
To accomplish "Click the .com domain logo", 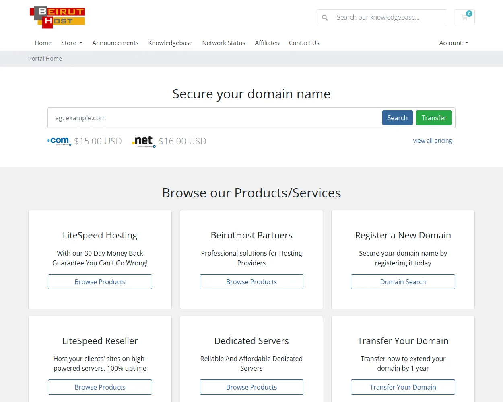I will tap(59, 141).
